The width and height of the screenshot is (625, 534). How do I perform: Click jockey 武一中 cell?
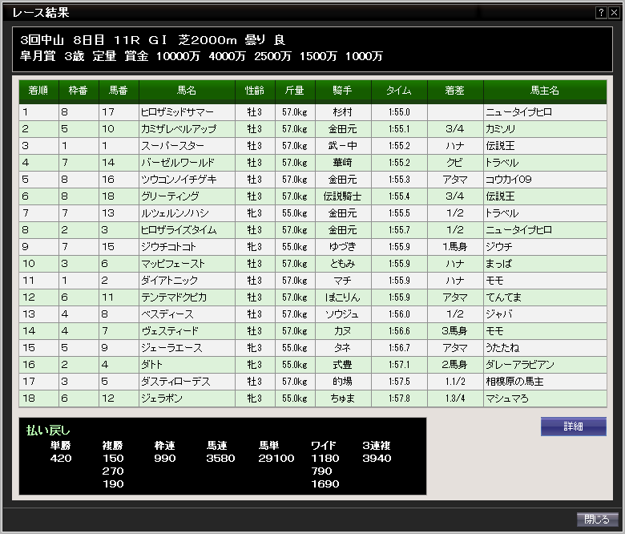click(x=343, y=146)
